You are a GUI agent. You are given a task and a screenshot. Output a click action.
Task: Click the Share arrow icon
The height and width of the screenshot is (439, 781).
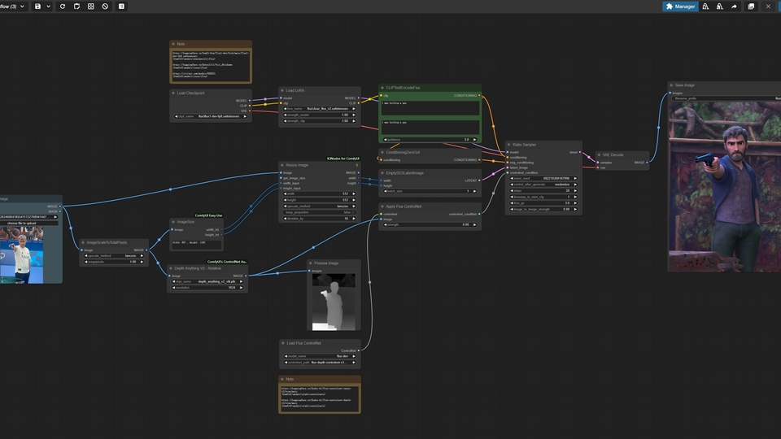[734, 7]
